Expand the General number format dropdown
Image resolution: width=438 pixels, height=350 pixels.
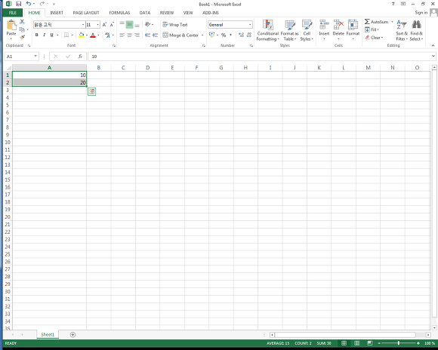coord(250,25)
